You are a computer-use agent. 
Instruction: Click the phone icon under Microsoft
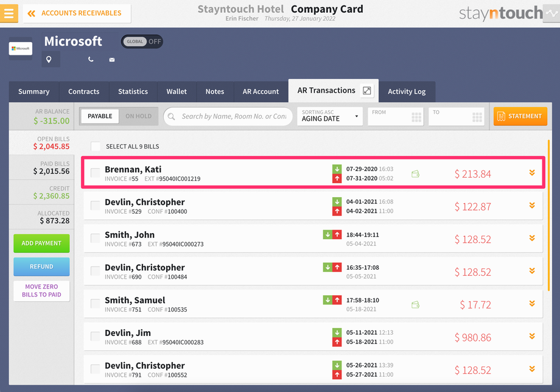coord(91,59)
